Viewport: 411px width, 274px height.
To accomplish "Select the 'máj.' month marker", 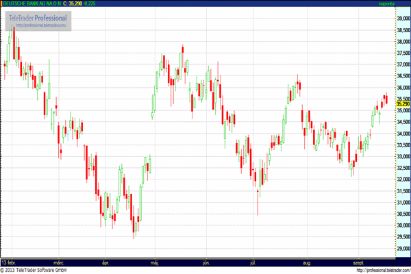I will pos(155,262).
